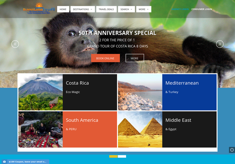Open the Agency Login link
The width and height of the screenshot is (235, 164).
180,9
